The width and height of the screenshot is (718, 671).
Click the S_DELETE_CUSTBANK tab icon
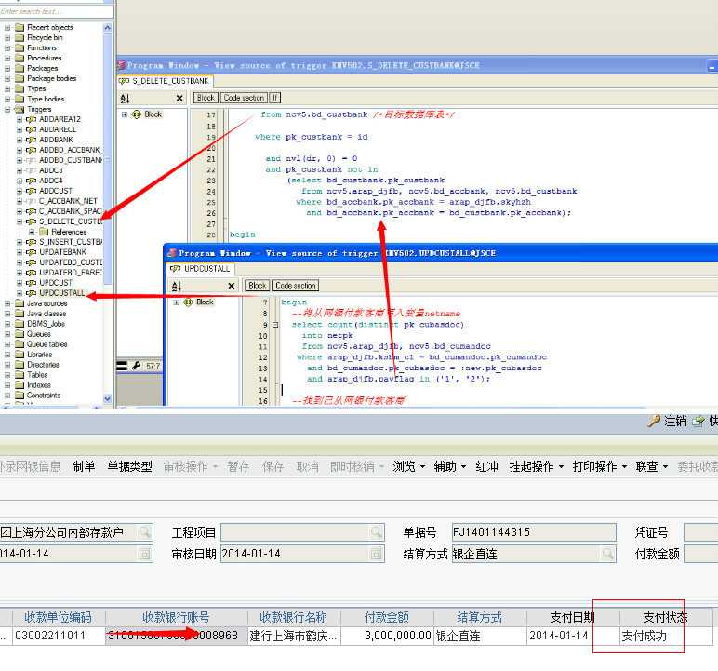pos(124,81)
